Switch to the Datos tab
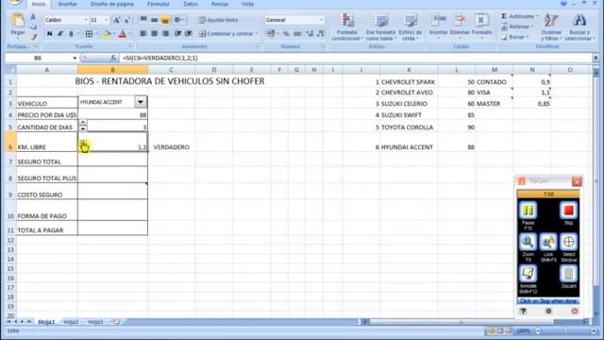This screenshot has height=340, width=604. click(x=191, y=4)
